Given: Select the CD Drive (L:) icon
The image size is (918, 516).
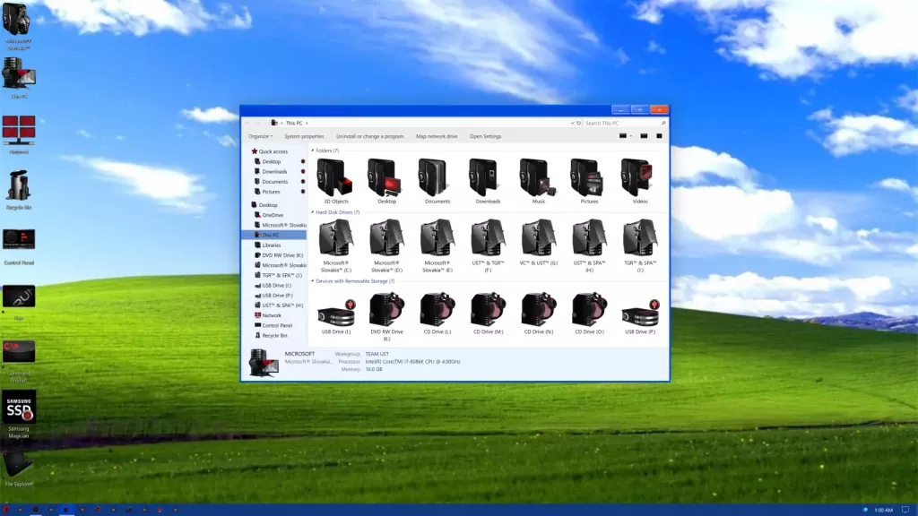Looking at the screenshot, I should point(437,313).
